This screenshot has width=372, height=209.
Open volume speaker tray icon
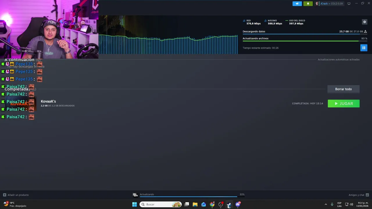pos(351,204)
